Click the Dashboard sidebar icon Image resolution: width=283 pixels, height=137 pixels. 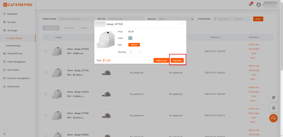4,14
